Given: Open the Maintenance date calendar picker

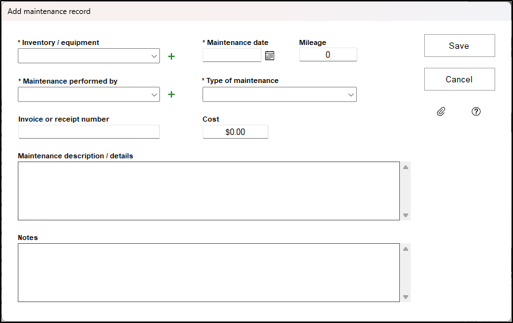Looking at the screenshot, I should [x=270, y=56].
